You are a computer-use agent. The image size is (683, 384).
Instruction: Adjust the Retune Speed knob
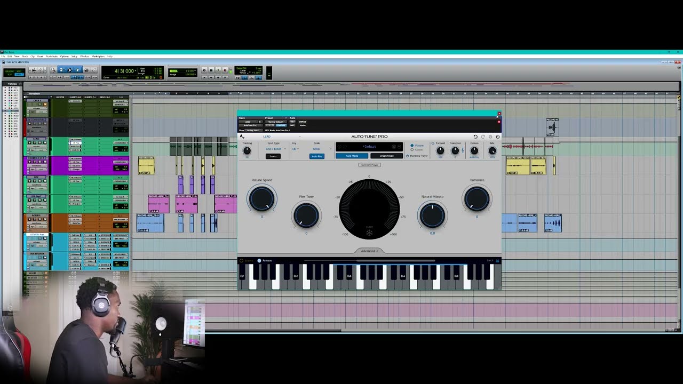coord(261,199)
